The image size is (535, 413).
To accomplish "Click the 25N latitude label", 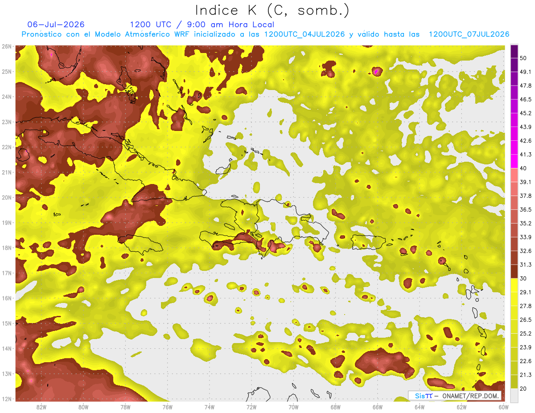I will click(x=7, y=71).
